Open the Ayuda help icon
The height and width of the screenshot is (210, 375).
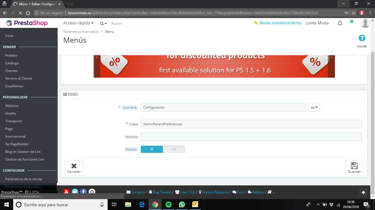point(362,38)
